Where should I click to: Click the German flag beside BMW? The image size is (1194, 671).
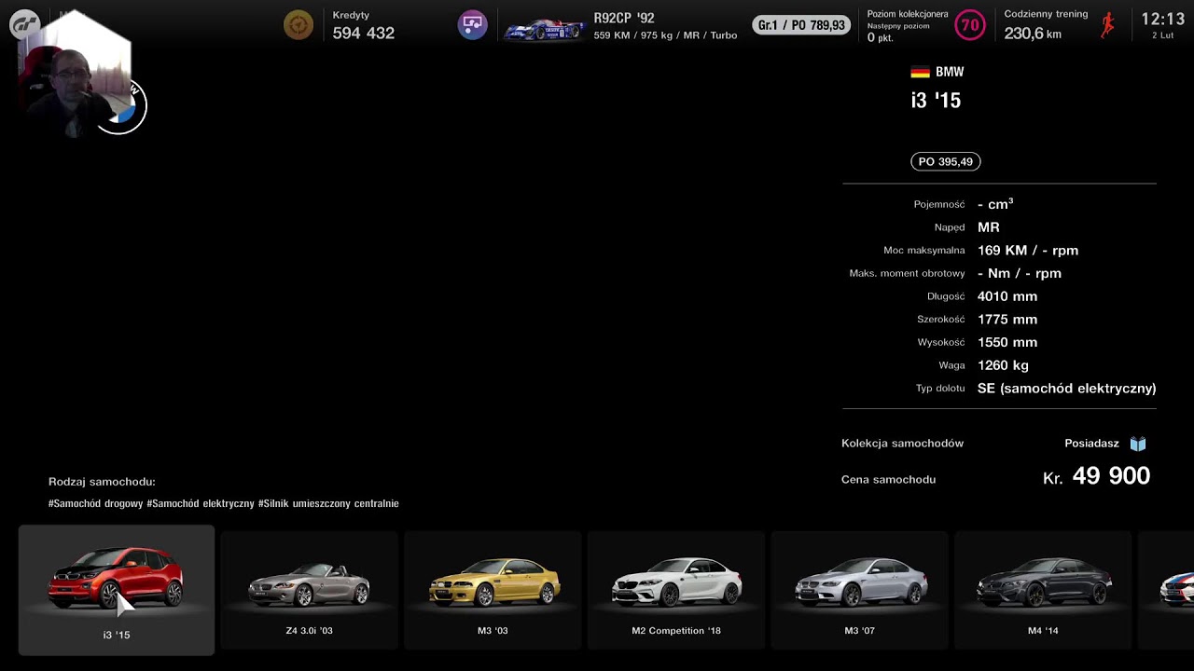click(920, 72)
